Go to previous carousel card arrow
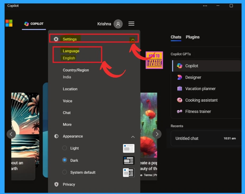This screenshot has height=194, width=245. (x=11, y=134)
